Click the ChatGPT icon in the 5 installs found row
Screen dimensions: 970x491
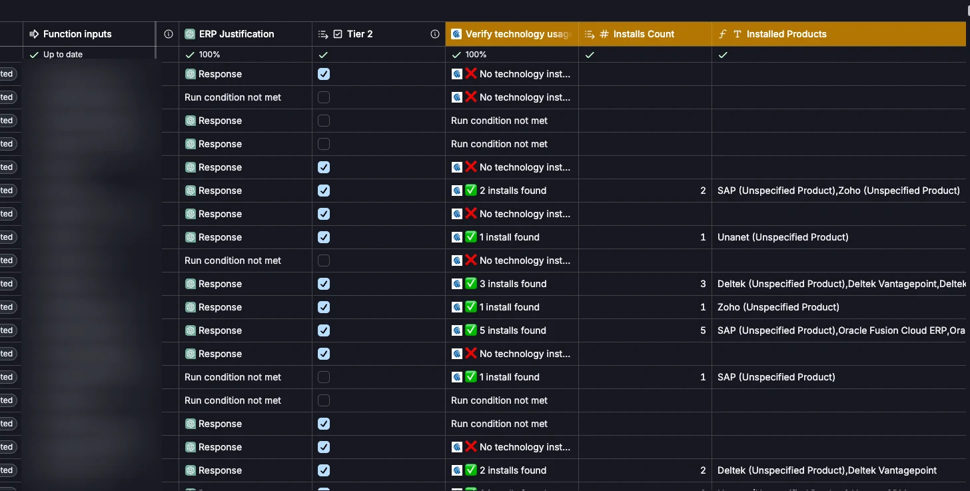pos(190,330)
